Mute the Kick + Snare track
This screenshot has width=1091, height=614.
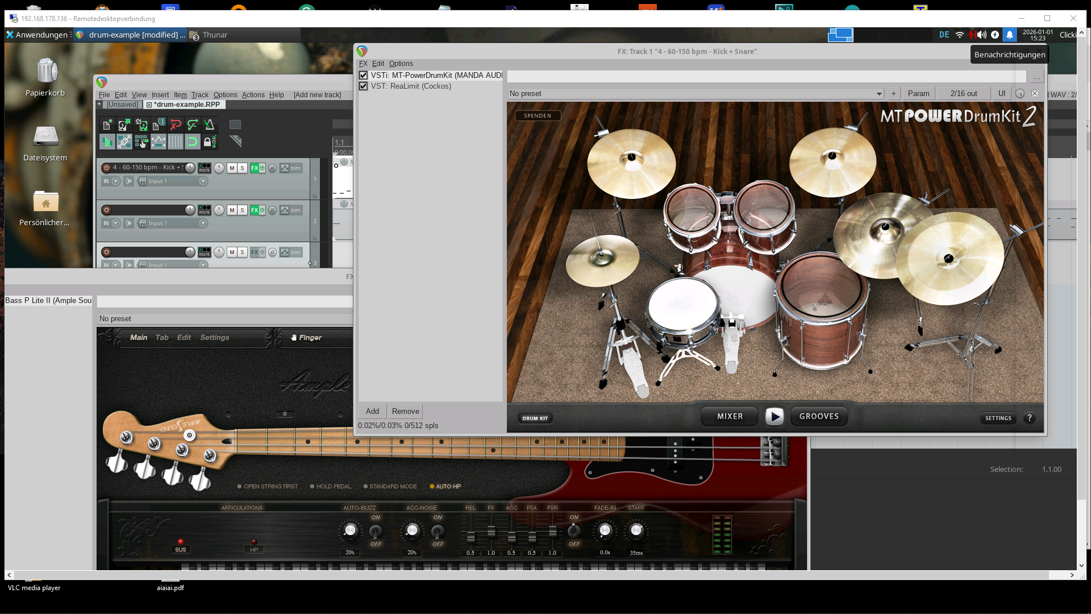pyautogui.click(x=232, y=168)
